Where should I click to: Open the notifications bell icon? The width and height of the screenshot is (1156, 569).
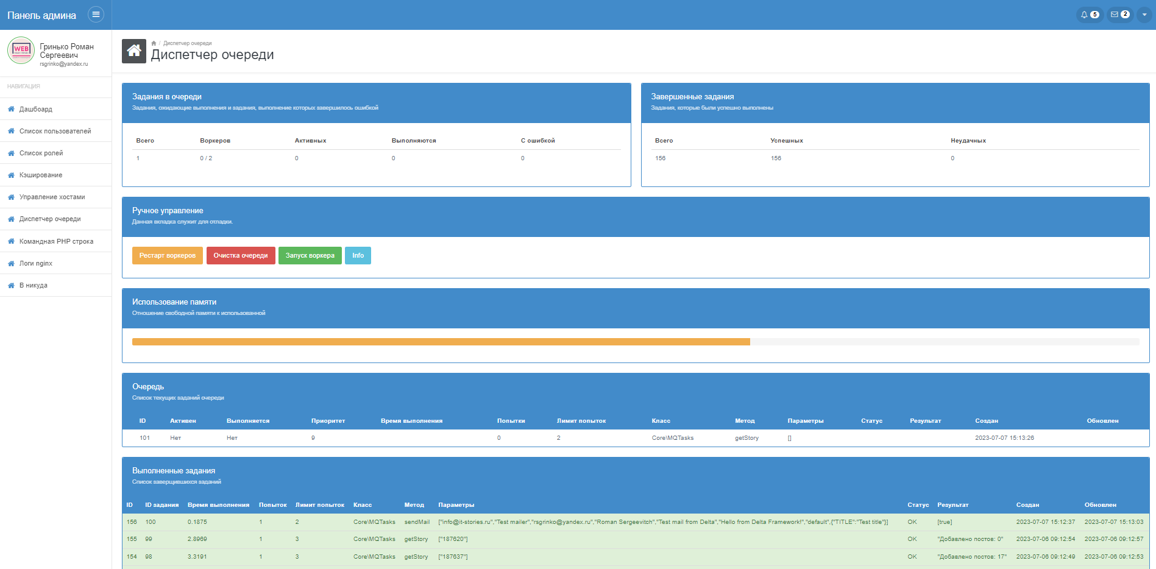[1089, 15]
